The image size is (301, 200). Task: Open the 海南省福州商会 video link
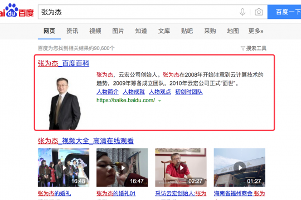(x=240, y=193)
